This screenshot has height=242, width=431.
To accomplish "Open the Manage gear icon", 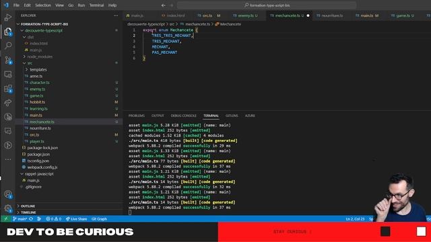I will [8, 208].
